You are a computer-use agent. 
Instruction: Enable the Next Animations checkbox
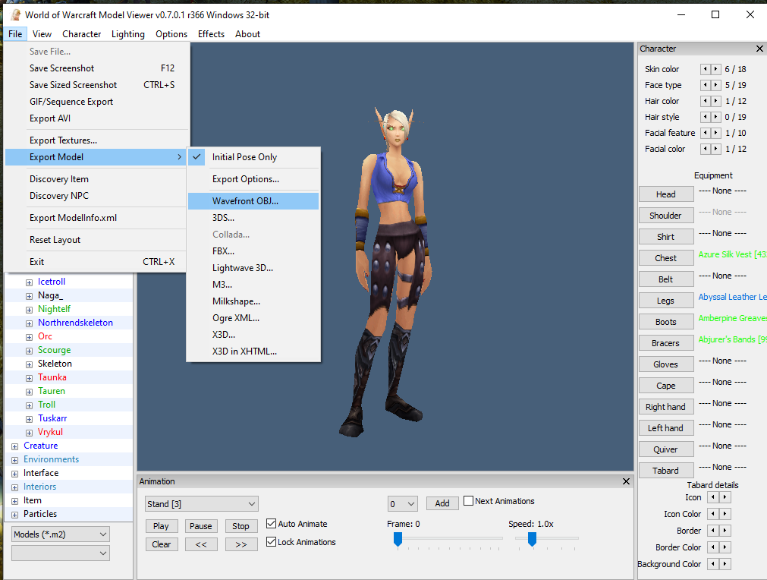468,501
